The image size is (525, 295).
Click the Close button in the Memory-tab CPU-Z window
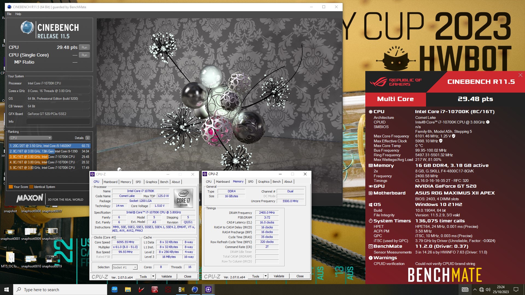click(300, 276)
